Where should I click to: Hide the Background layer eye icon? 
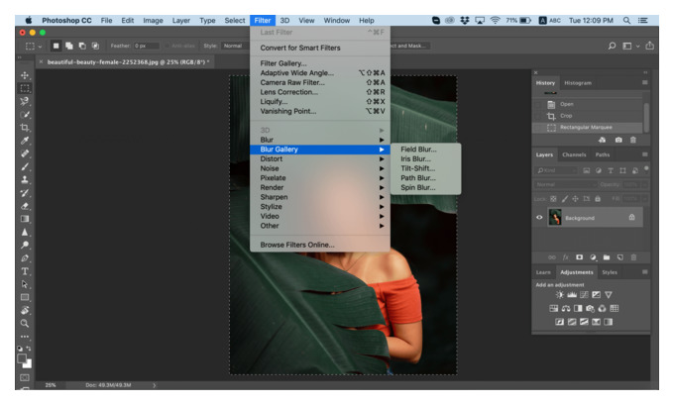pos(539,217)
